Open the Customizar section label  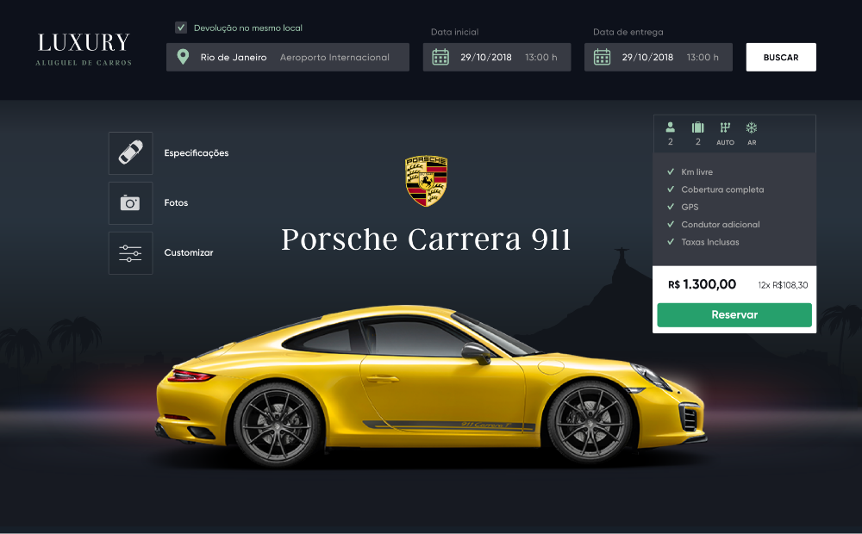pyautogui.click(x=189, y=252)
